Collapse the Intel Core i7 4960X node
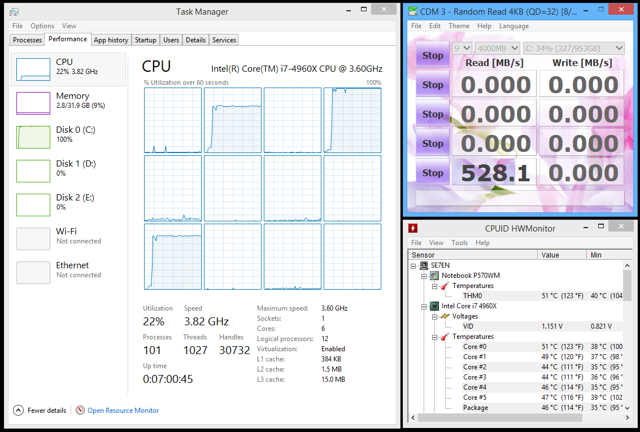The height and width of the screenshot is (432, 640). tap(424, 307)
